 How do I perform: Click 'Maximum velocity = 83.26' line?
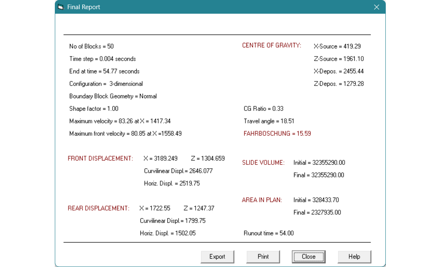coord(120,121)
